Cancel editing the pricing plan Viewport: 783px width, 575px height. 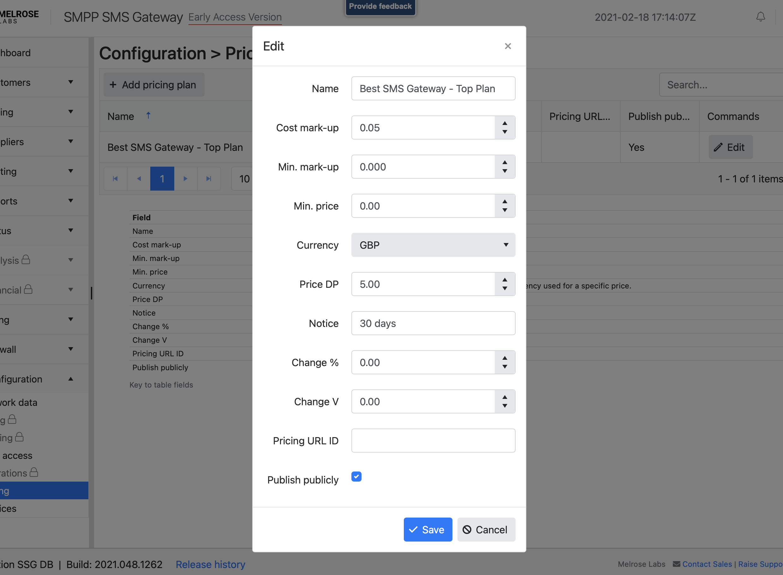tap(486, 530)
